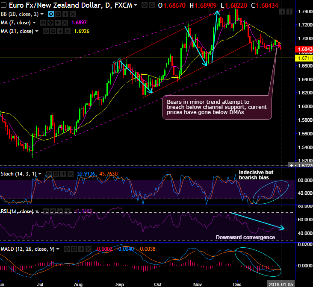The height and width of the screenshot is (287, 313).
Task: Hide the MA (21, close) line
Action: pos(46,31)
